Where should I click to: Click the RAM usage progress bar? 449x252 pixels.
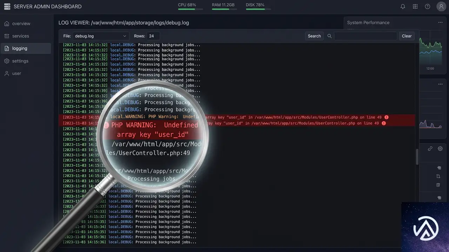(x=224, y=9)
